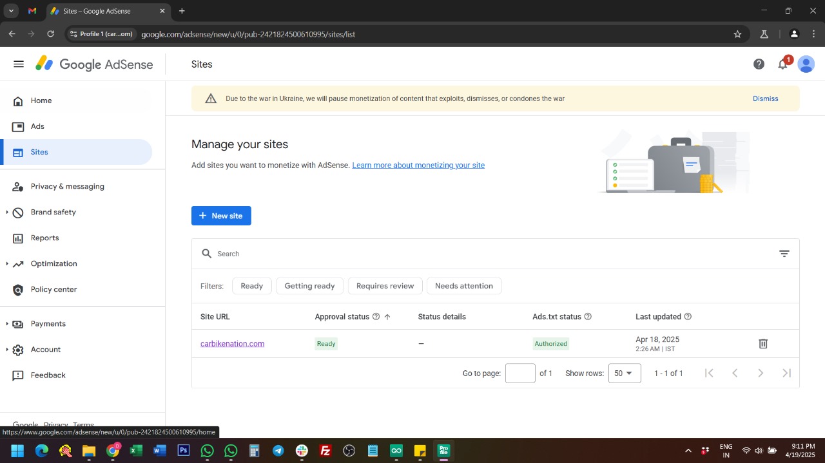Click the Authorized ads.txt status badge

pos(550,344)
